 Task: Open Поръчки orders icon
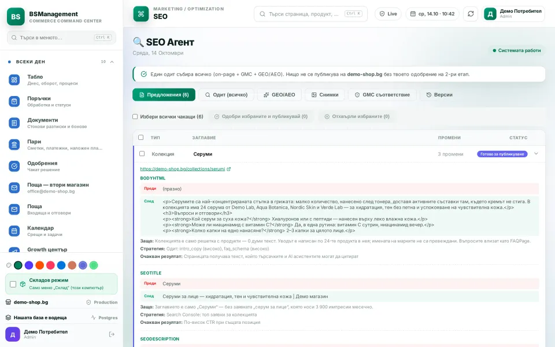click(x=14, y=102)
